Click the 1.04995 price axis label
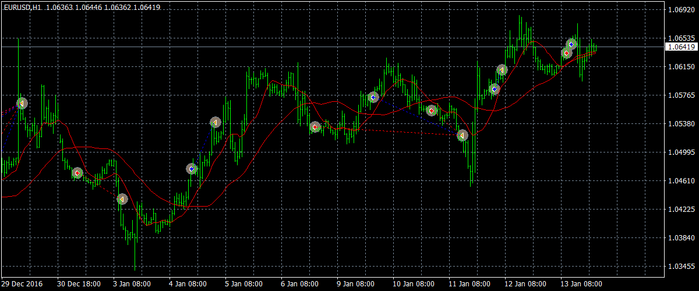The image size is (699, 291). pyautogui.click(x=682, y=152)
